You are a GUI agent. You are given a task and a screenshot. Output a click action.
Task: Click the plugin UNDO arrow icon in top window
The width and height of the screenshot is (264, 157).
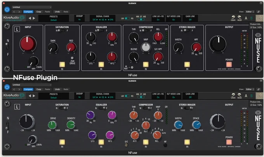(x=233, y=18)
